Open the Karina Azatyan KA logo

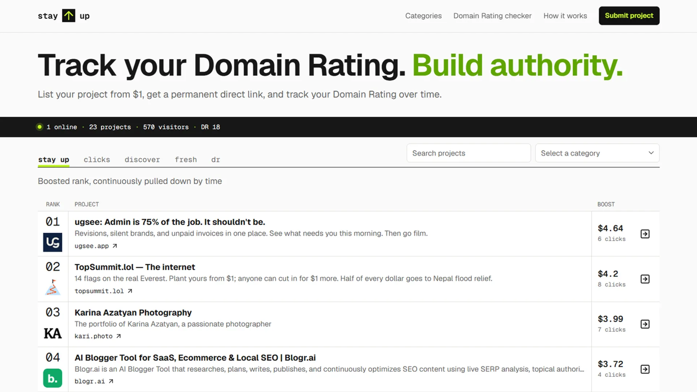[x=53, y=333]
